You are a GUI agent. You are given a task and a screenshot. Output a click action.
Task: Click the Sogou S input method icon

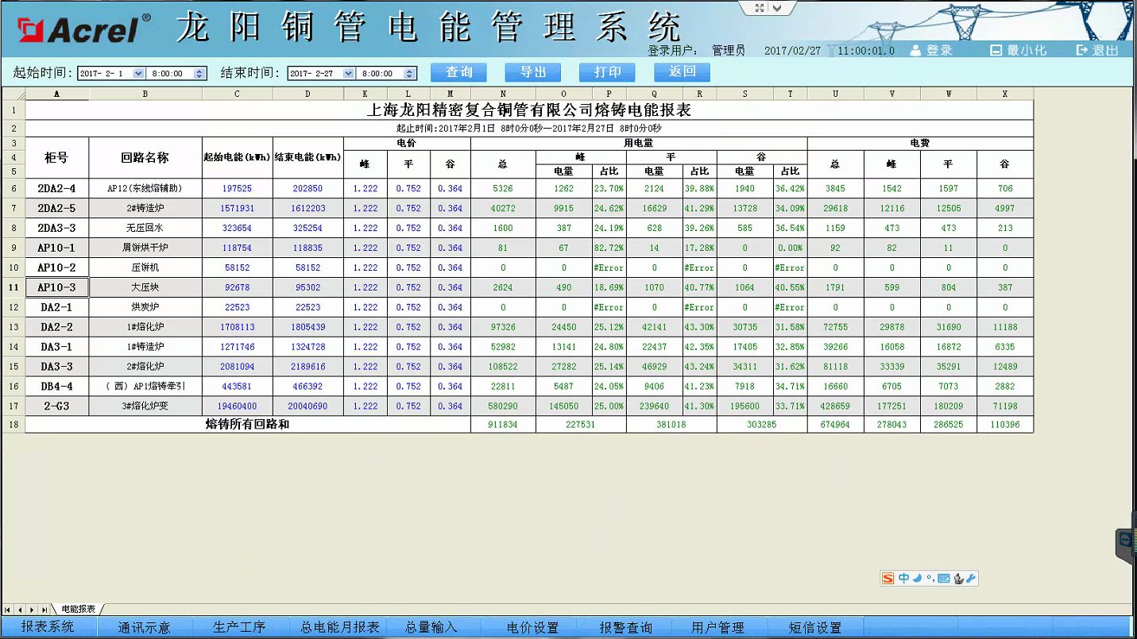888,579
